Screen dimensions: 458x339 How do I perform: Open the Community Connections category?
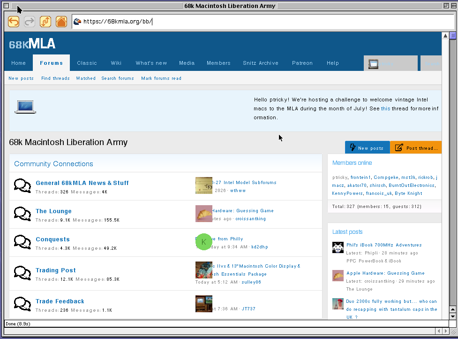53,164
